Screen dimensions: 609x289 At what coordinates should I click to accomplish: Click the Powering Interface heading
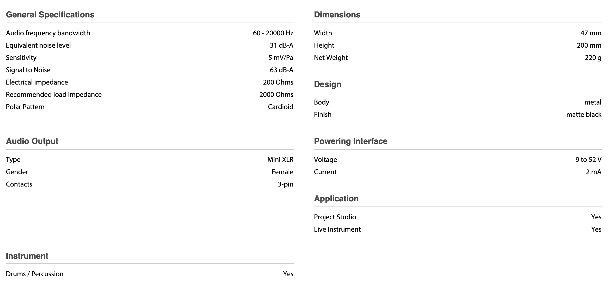[350, 141]
